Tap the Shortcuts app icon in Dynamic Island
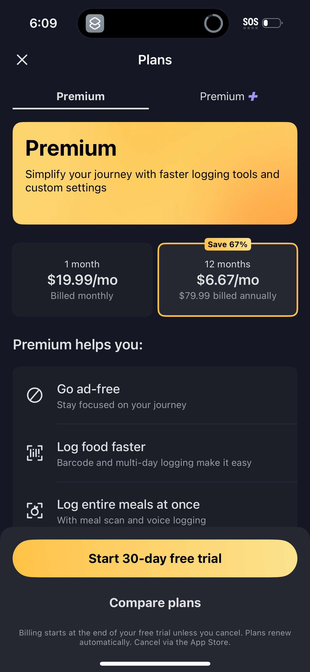 click(95, 23)
